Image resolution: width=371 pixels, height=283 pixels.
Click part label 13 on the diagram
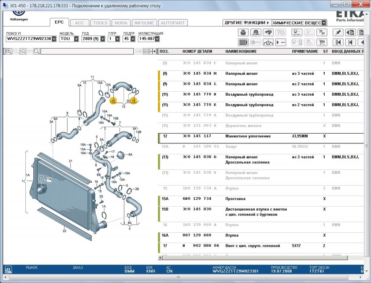(x=123, y=107)
